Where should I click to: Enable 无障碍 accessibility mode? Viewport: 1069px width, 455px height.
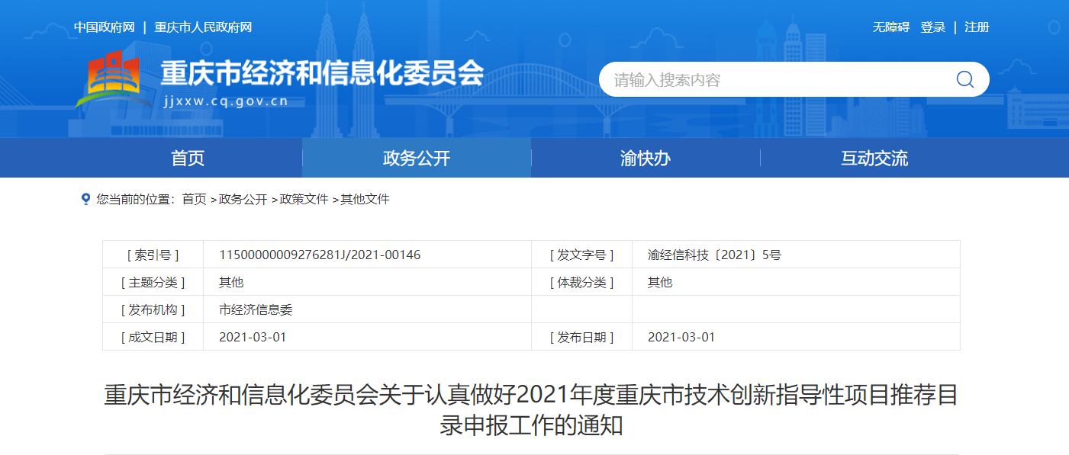click(890, 27)
